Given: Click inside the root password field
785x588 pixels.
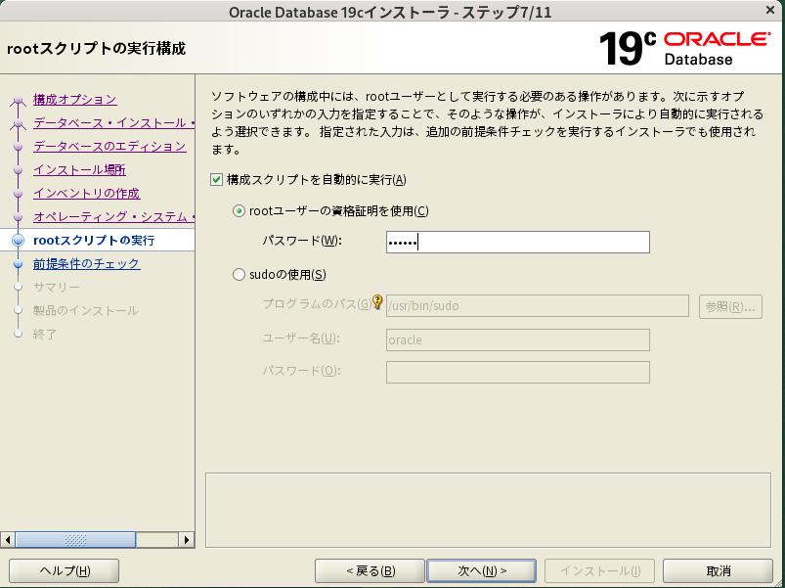Looking at the screenshot, I should 516,241.
